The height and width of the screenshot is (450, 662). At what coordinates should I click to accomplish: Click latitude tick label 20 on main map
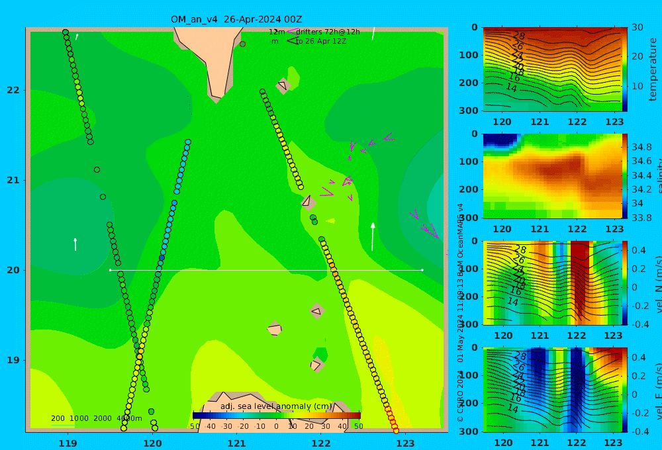coord(13,270)
